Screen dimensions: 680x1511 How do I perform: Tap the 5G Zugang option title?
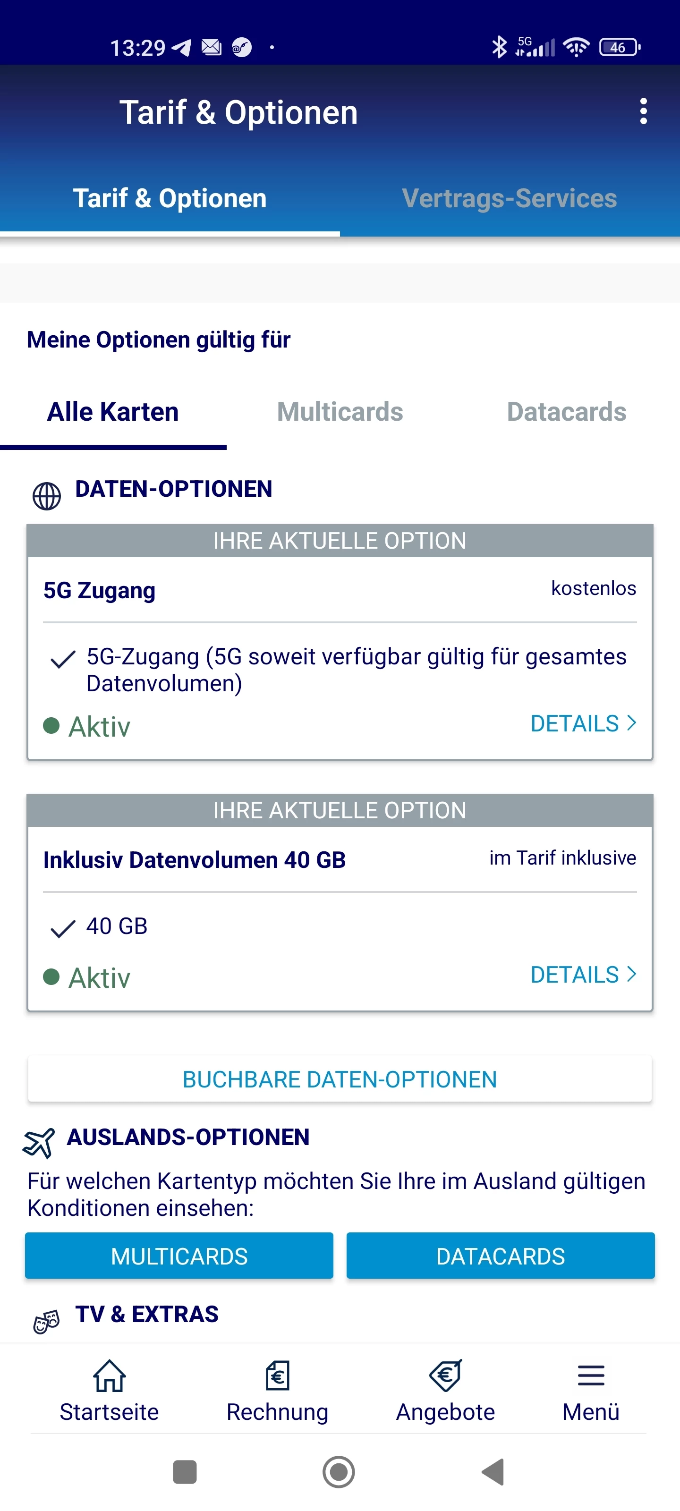coord(99,590)
